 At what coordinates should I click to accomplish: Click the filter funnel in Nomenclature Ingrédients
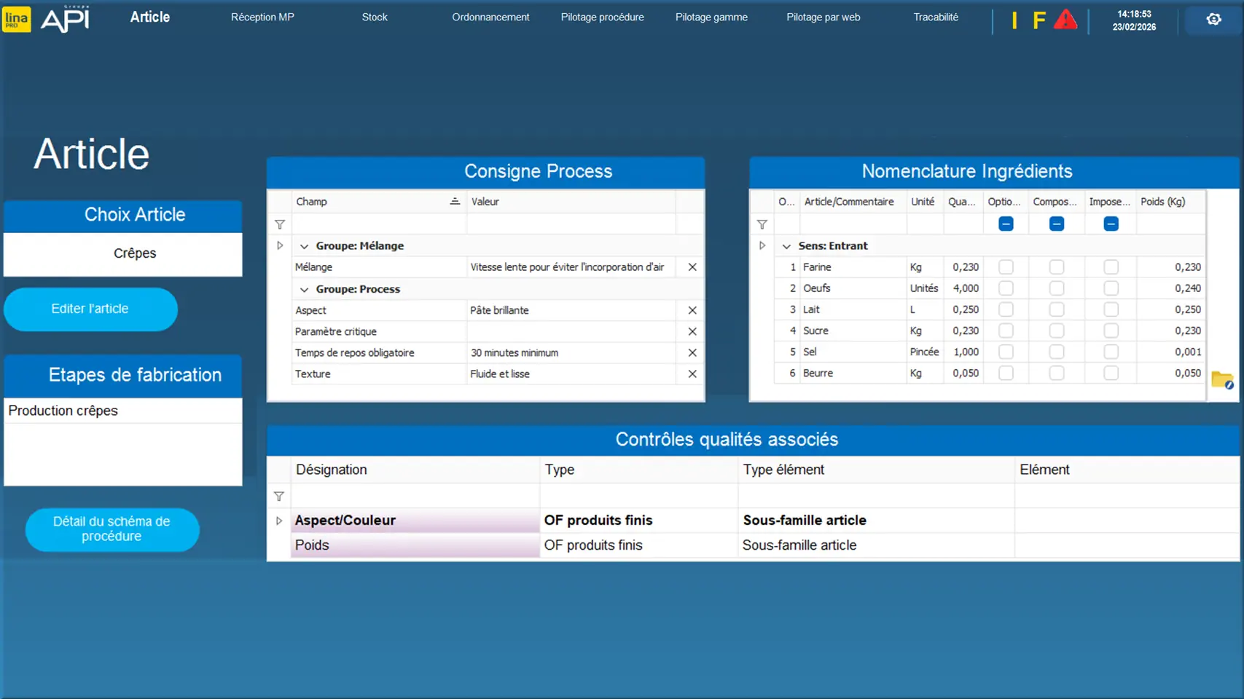coord(762,224)
